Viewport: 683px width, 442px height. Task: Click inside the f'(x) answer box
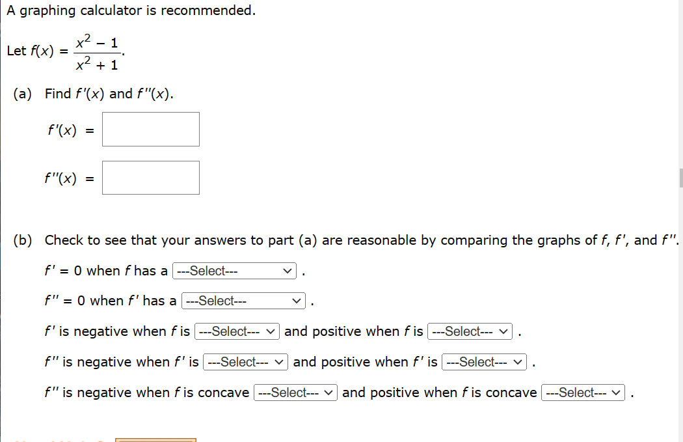pos(150,129)
